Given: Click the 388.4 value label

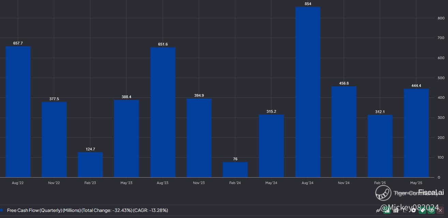Looking at the screenshot, I should (126, 97).
